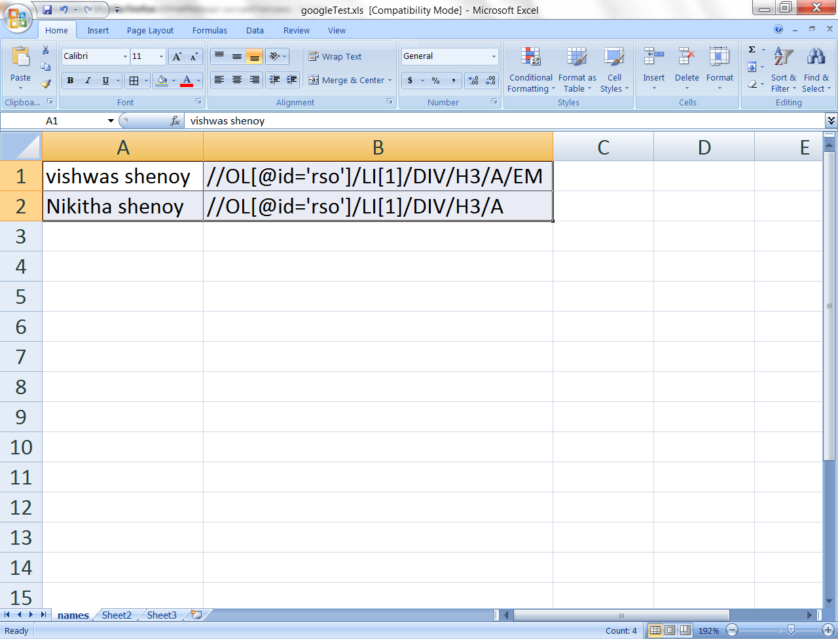Toggle Bold formatting
This screenshot has width=838, height=639.
click(70, 81)
